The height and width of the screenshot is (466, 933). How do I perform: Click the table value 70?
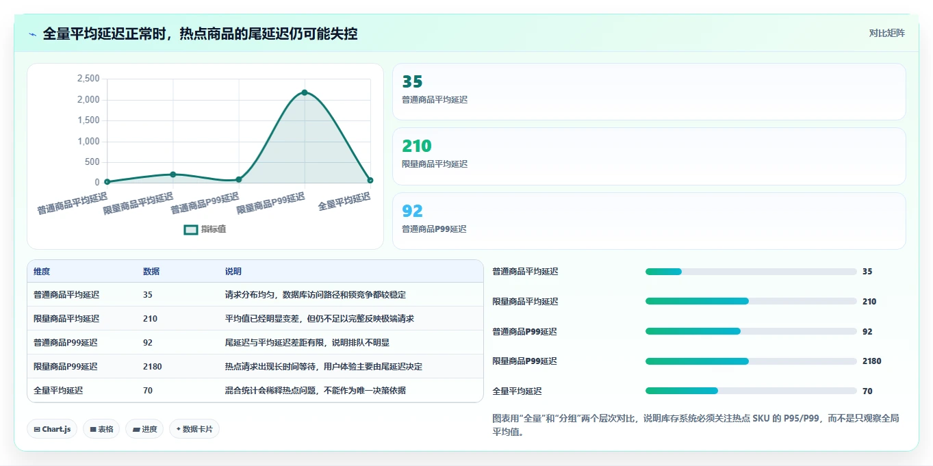(x=148, y=391)
